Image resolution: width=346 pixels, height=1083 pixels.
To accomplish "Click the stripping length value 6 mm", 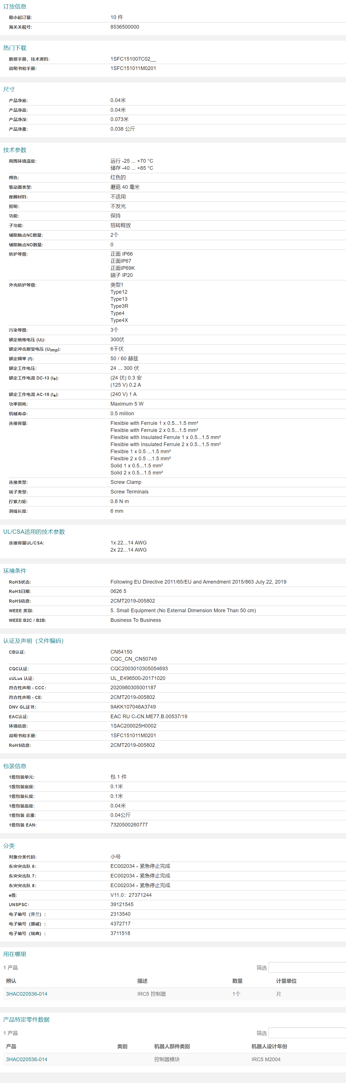I will (117, 511).
